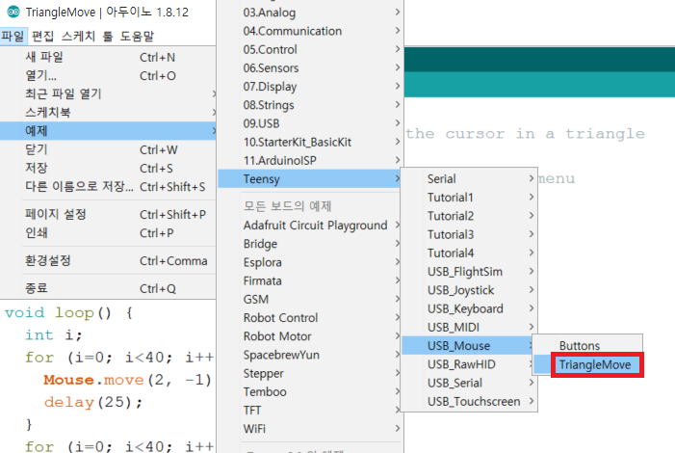675x453 pixels.
Task: Expand Esplora library examples
Action: click(311, 262)
